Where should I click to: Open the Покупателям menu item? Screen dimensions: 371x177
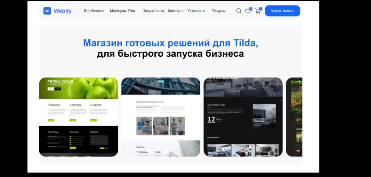(x=153, y=11)
